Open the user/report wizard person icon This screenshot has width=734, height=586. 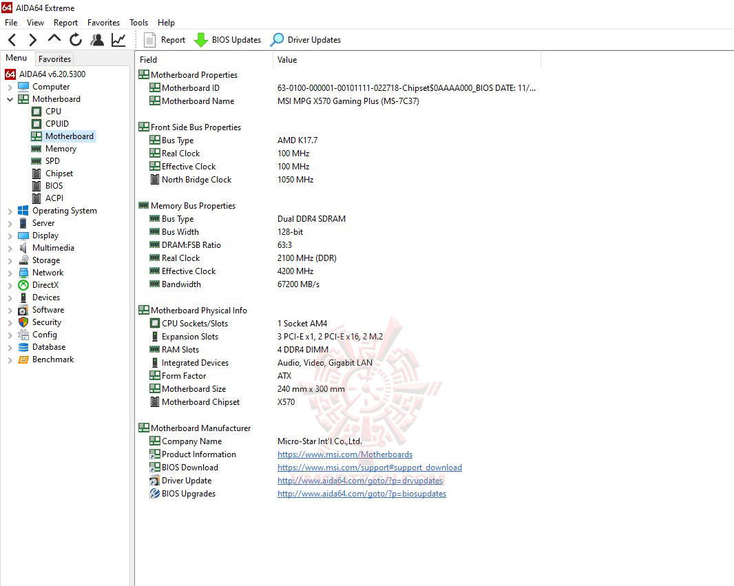[x=97, y=40]
